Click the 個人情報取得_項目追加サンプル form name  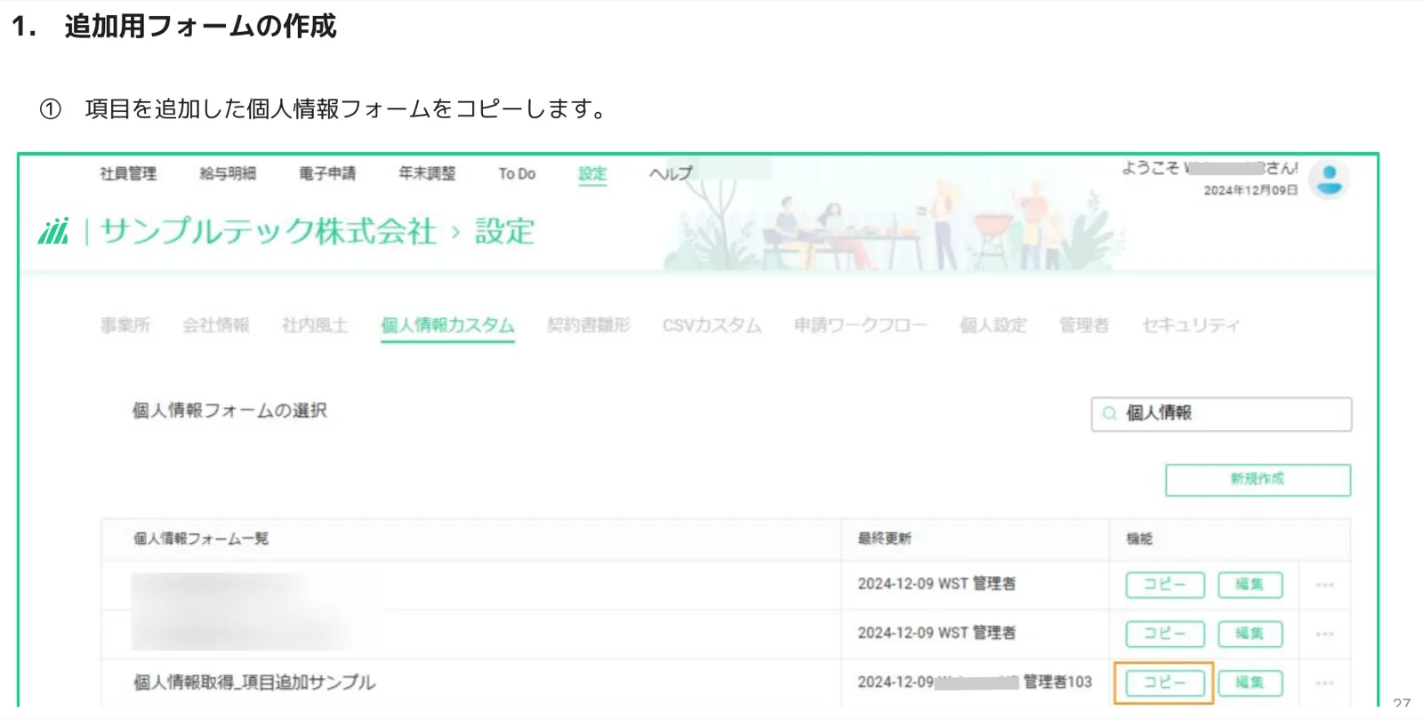pyautogui.click(x=254, y=683)
